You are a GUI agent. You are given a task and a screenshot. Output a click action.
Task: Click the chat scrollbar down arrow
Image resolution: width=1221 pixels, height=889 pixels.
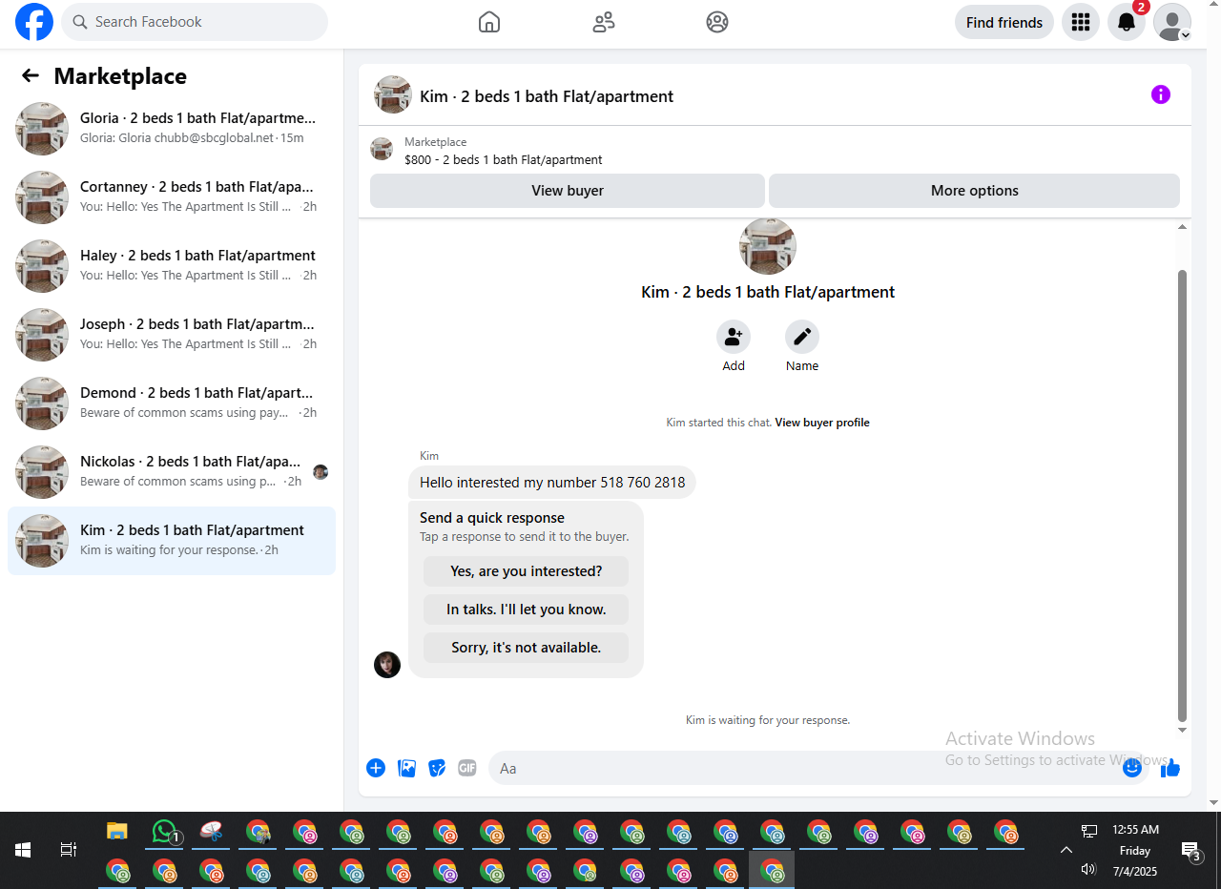1183,730
